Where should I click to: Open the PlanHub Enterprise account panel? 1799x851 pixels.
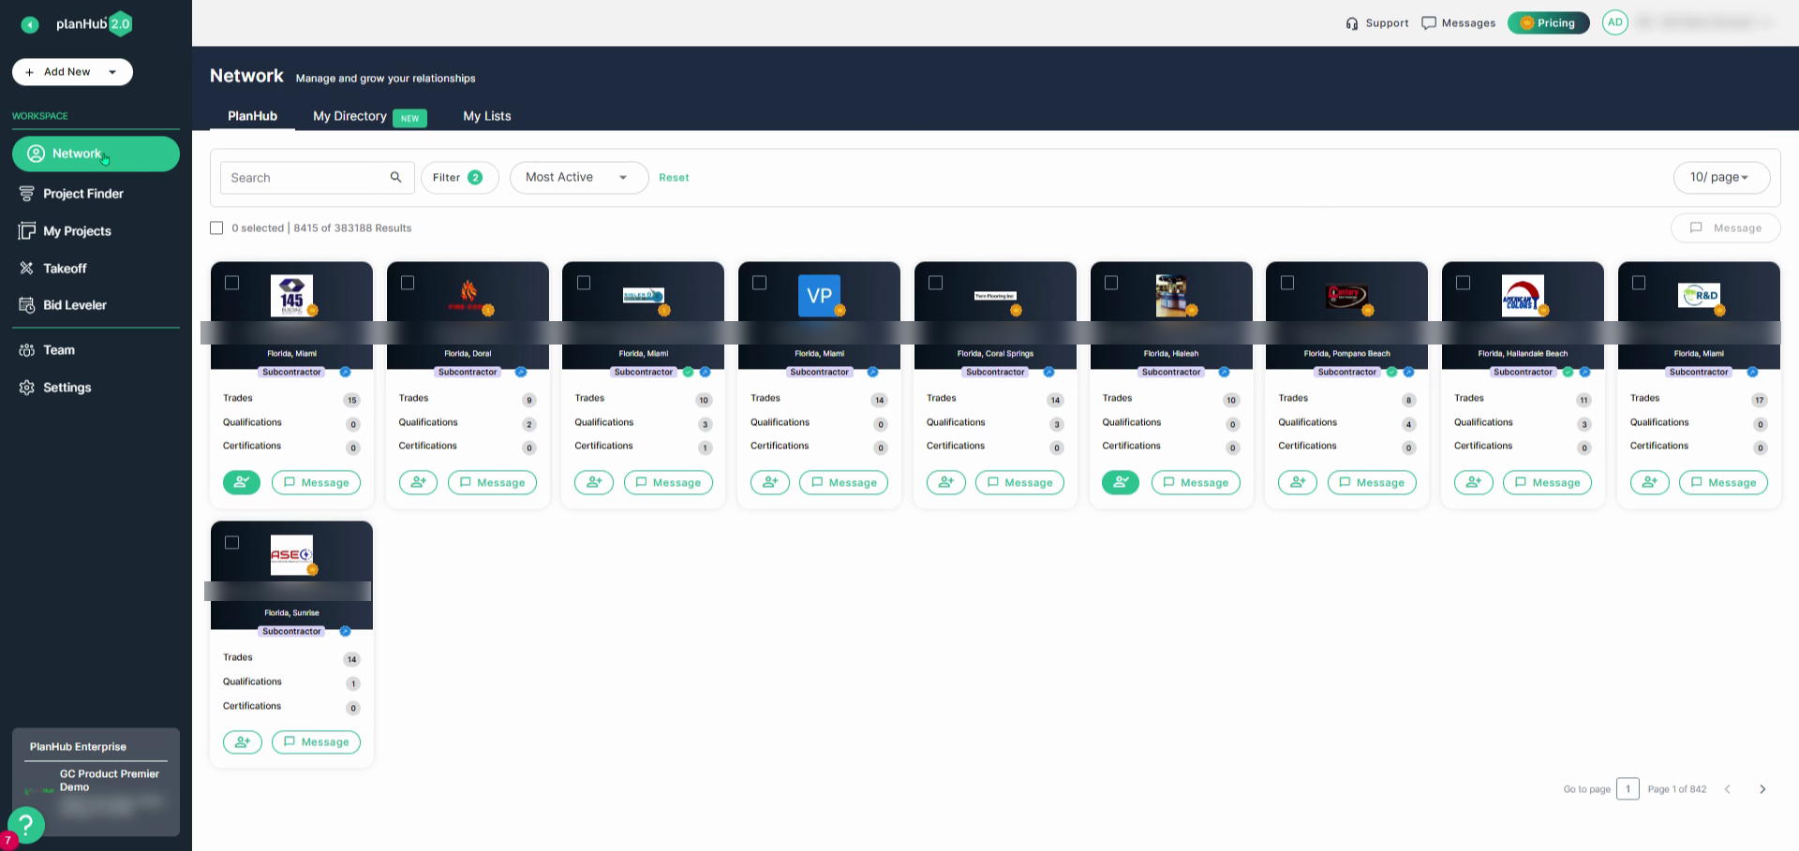coord(96,782)
